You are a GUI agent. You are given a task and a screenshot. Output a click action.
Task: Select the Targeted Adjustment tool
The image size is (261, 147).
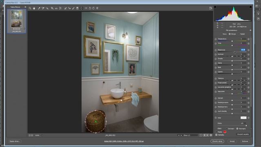(x=47, y=8)
